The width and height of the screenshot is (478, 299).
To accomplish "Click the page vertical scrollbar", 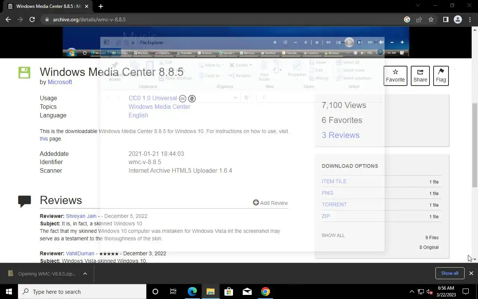I will [x=475, y=145].
